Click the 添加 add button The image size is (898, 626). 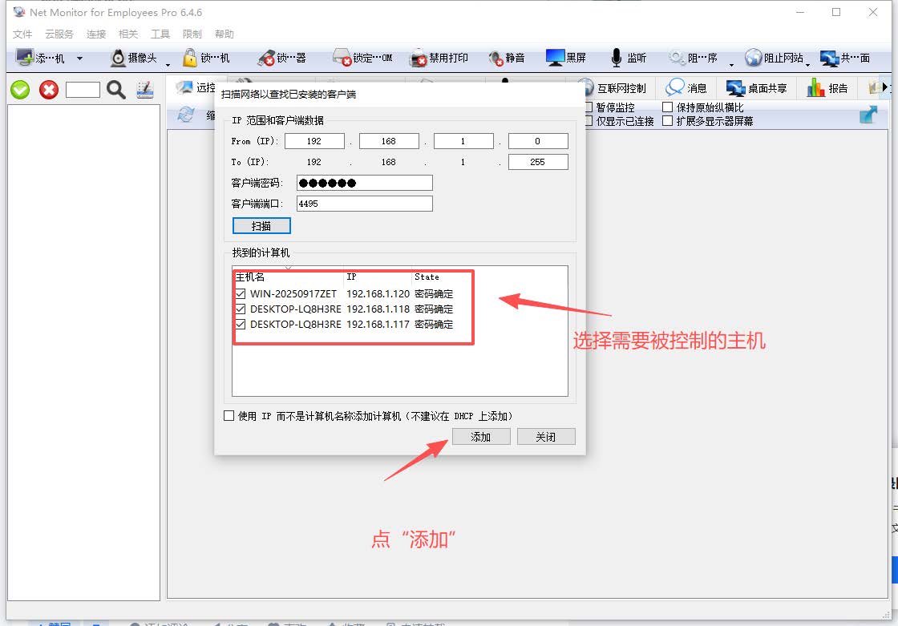click(481, 437)
